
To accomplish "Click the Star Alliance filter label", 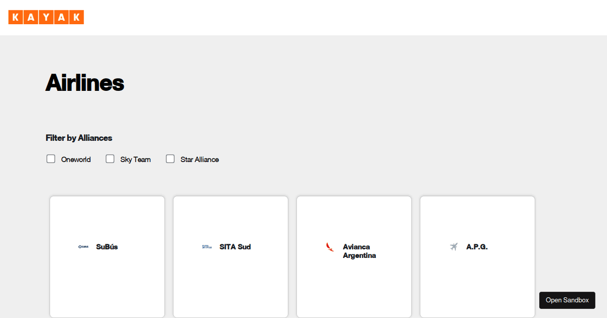I will tap(200, 160).
